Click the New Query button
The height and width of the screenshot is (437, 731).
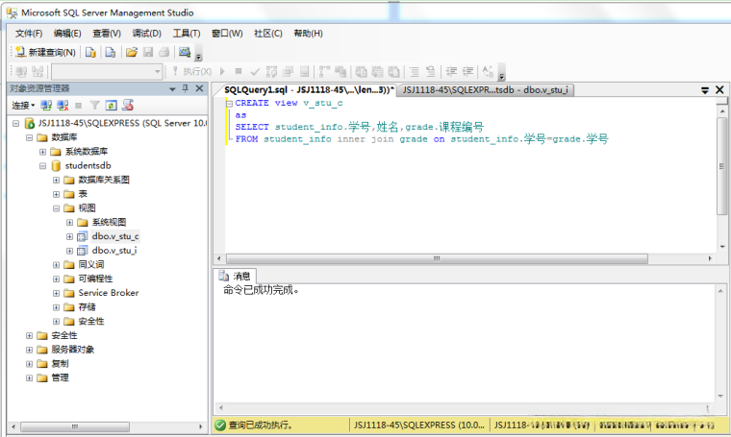(x=45, y=52)
